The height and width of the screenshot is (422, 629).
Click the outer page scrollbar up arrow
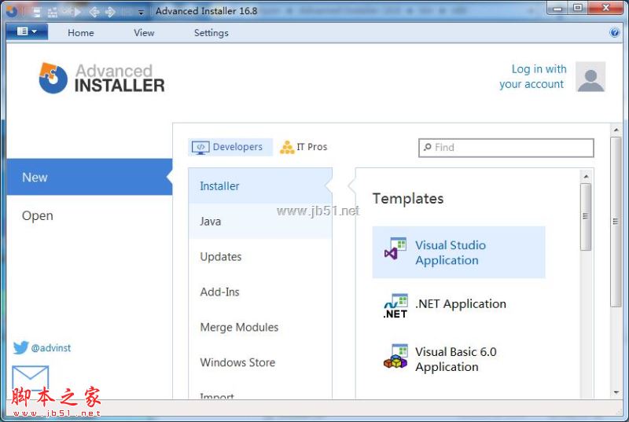click(616, 130)
